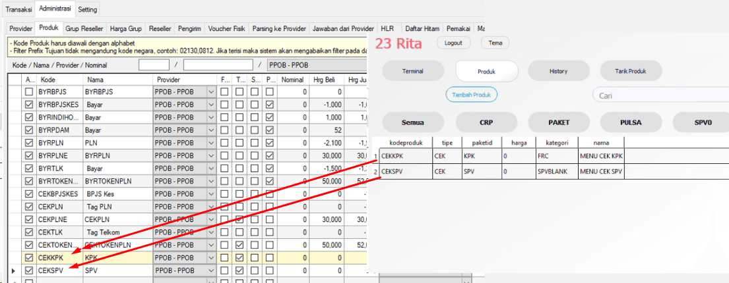
Task: Filter products by PULSA category
Action: pos(631,123)
